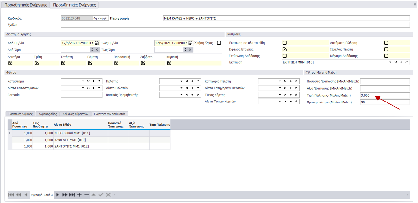Screen dimensions: 418x203
Task: Clear the Από Ώρα time field
Action: click(x=97, y=50)
